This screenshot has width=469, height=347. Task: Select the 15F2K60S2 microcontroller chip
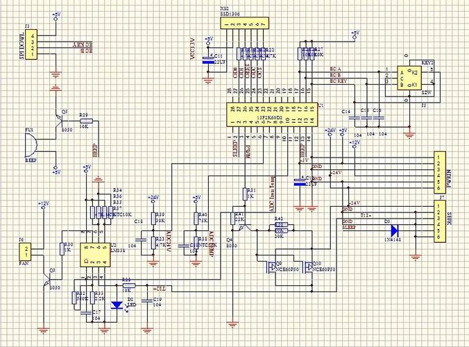[x=271, y=115]
